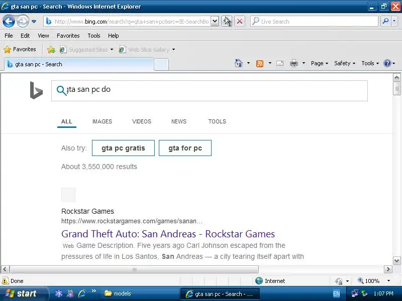The image size is (402, 301).
Task: Expand the Home button dropdown arrow
Action: pyautogui.click(x=248, y=63)
